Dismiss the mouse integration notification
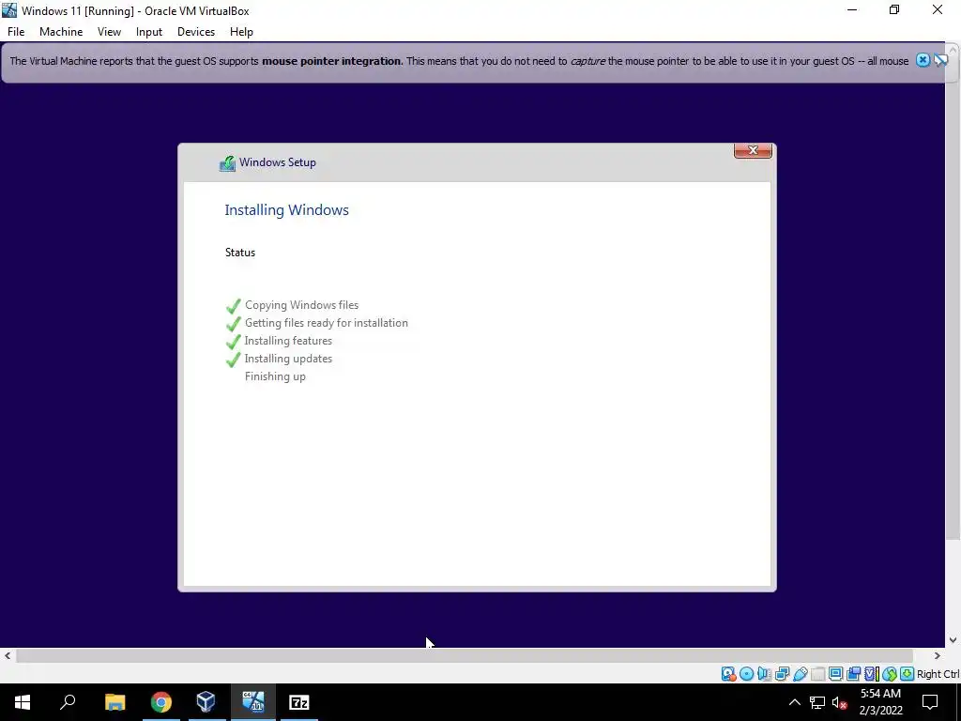This screenshot has width=961, height=721. [923, 60]
